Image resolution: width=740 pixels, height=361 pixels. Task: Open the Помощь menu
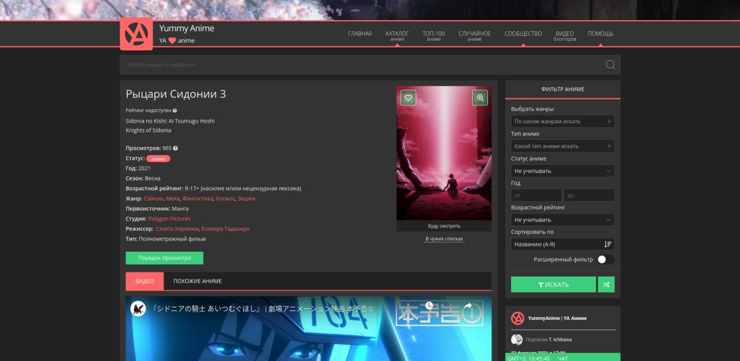click(601, 34)
